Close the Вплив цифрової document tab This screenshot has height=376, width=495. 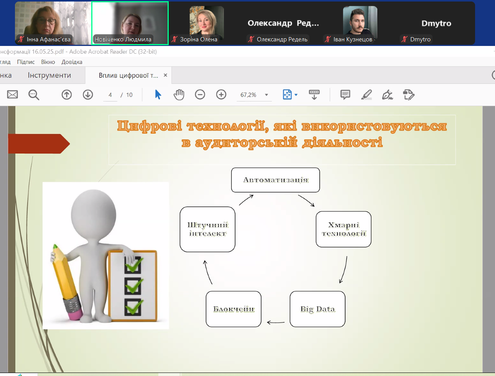point(166,75)
